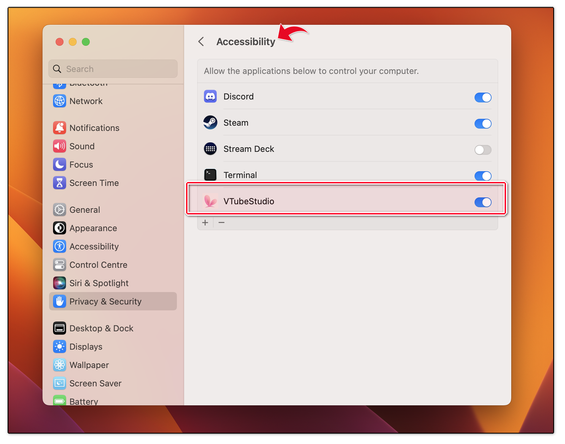Toggle Terminal accessibility permission
This screenshot has height=444, width=565.
483,176
